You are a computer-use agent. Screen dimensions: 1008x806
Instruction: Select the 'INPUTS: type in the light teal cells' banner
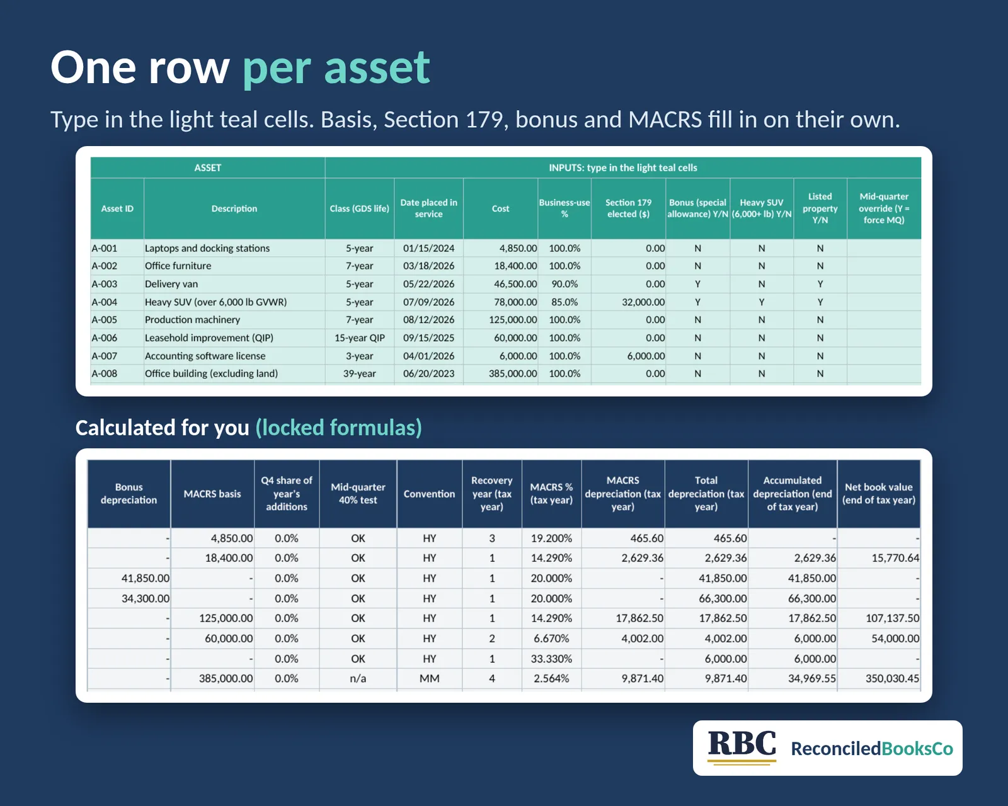(x=623, y=167)
